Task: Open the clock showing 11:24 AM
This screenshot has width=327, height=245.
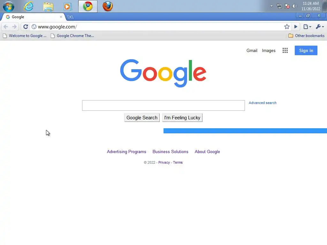Action: pyautogui.click(x=311, y=6)
